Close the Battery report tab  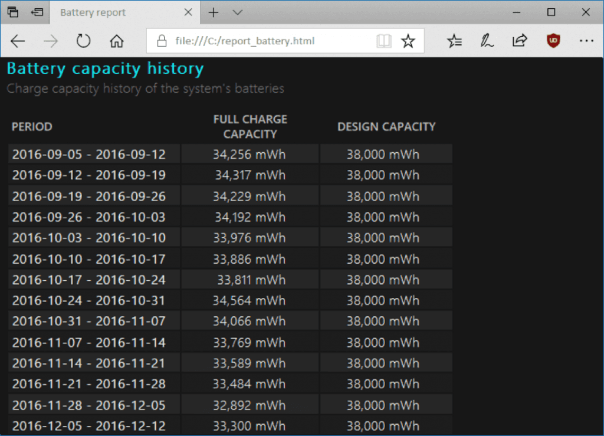188,12
